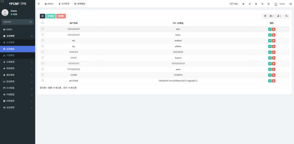
Task: Open the columns dropdown above table
Action: 272,16
